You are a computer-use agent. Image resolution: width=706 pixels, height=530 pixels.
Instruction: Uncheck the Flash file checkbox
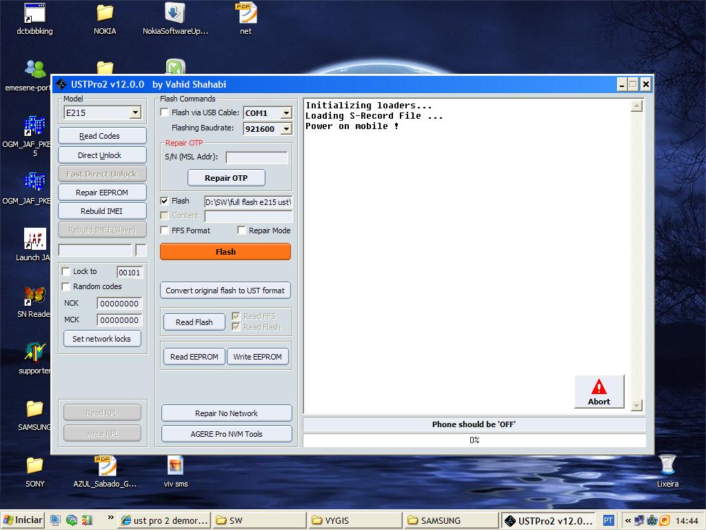[x=165, y=201]
